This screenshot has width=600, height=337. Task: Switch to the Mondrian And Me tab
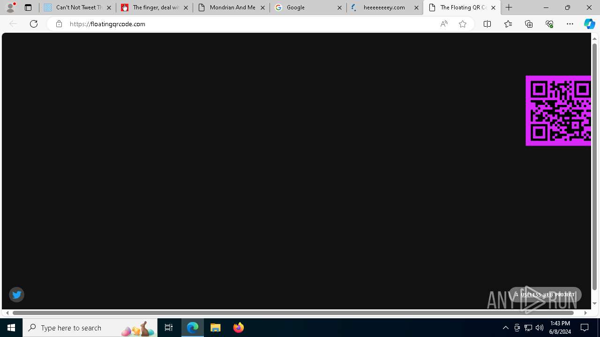click(232, 7)
